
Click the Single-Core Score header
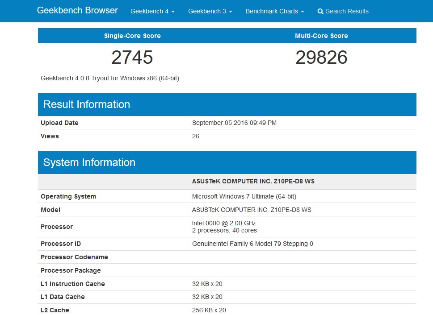(x=132, y=36)
